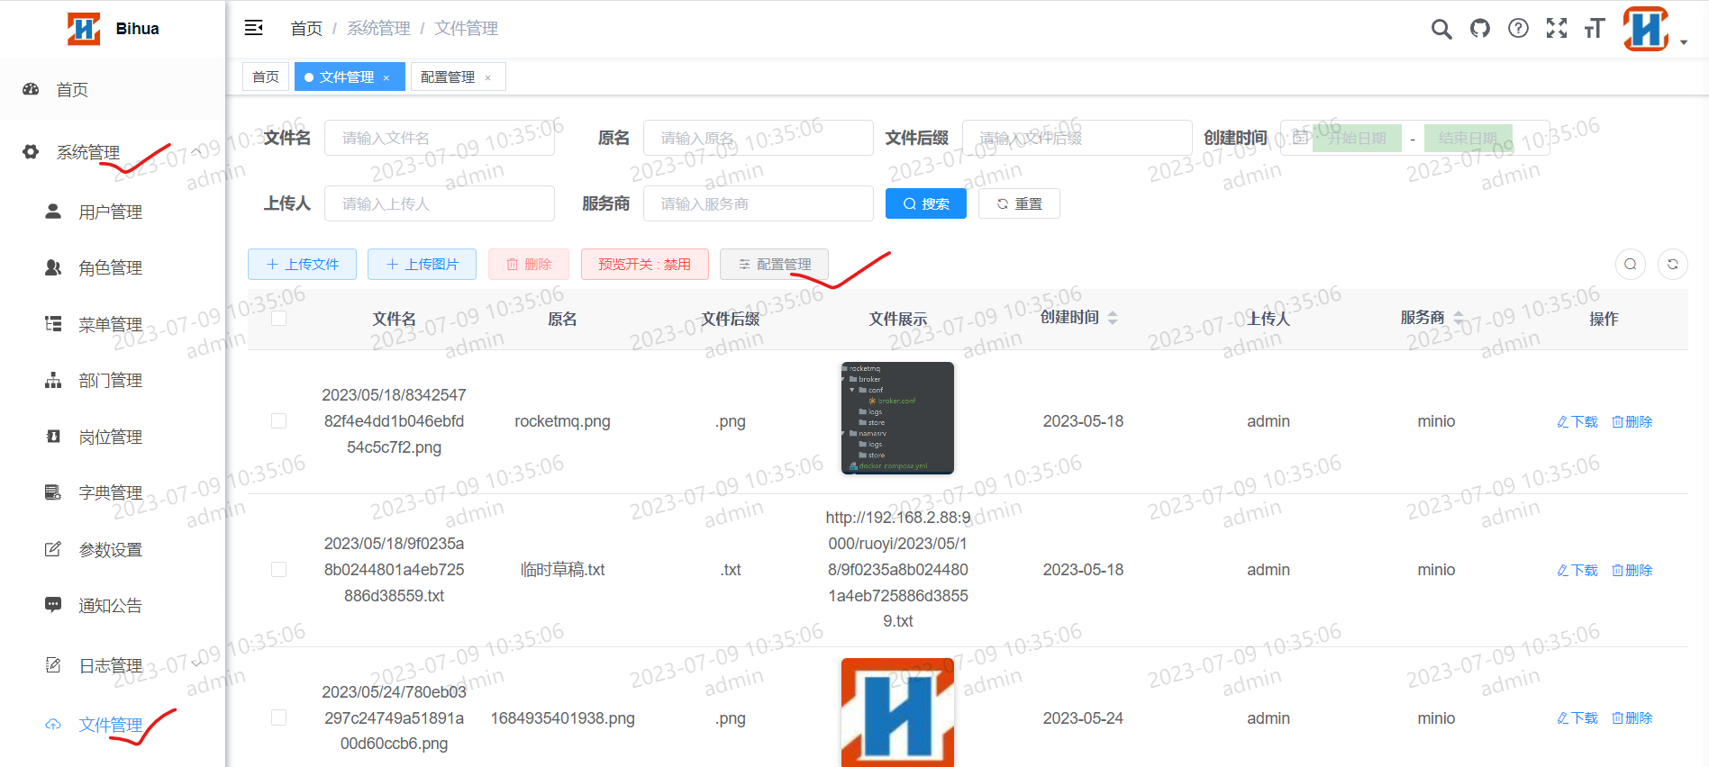
Task: Expand the 日志管理 submenu
Action: [113, 665]
